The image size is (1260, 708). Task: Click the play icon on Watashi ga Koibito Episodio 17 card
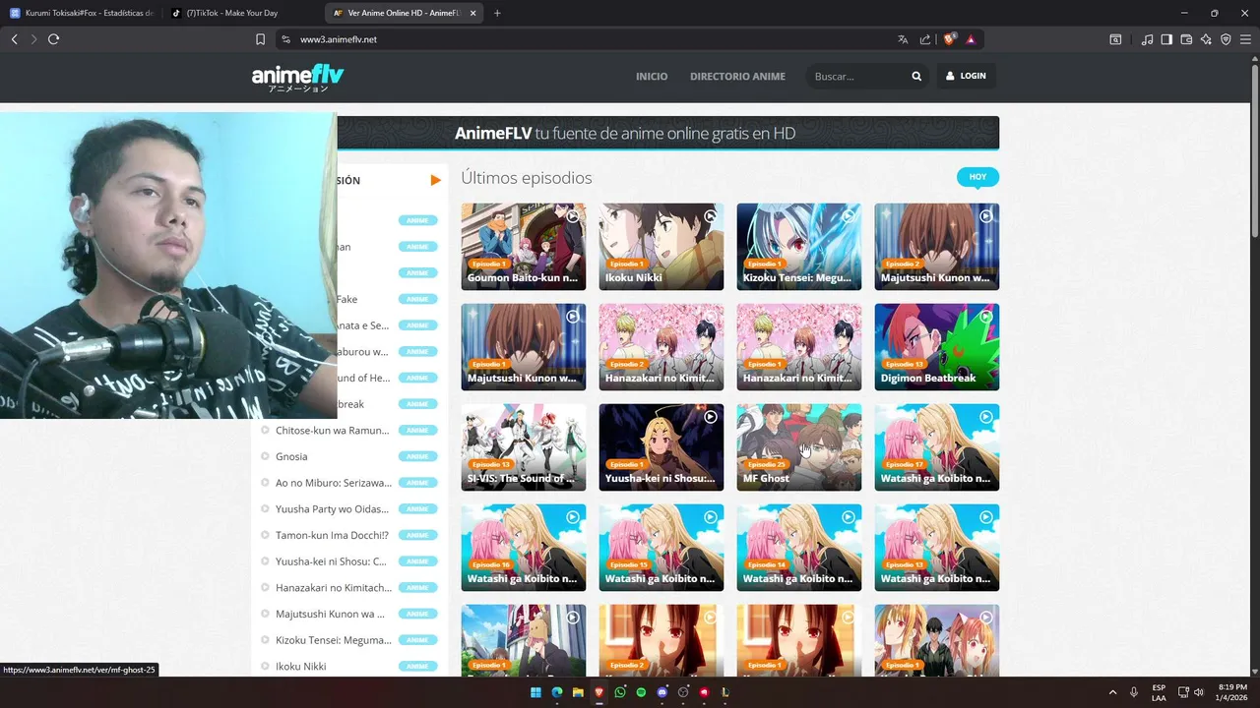[x=985, y=417]
